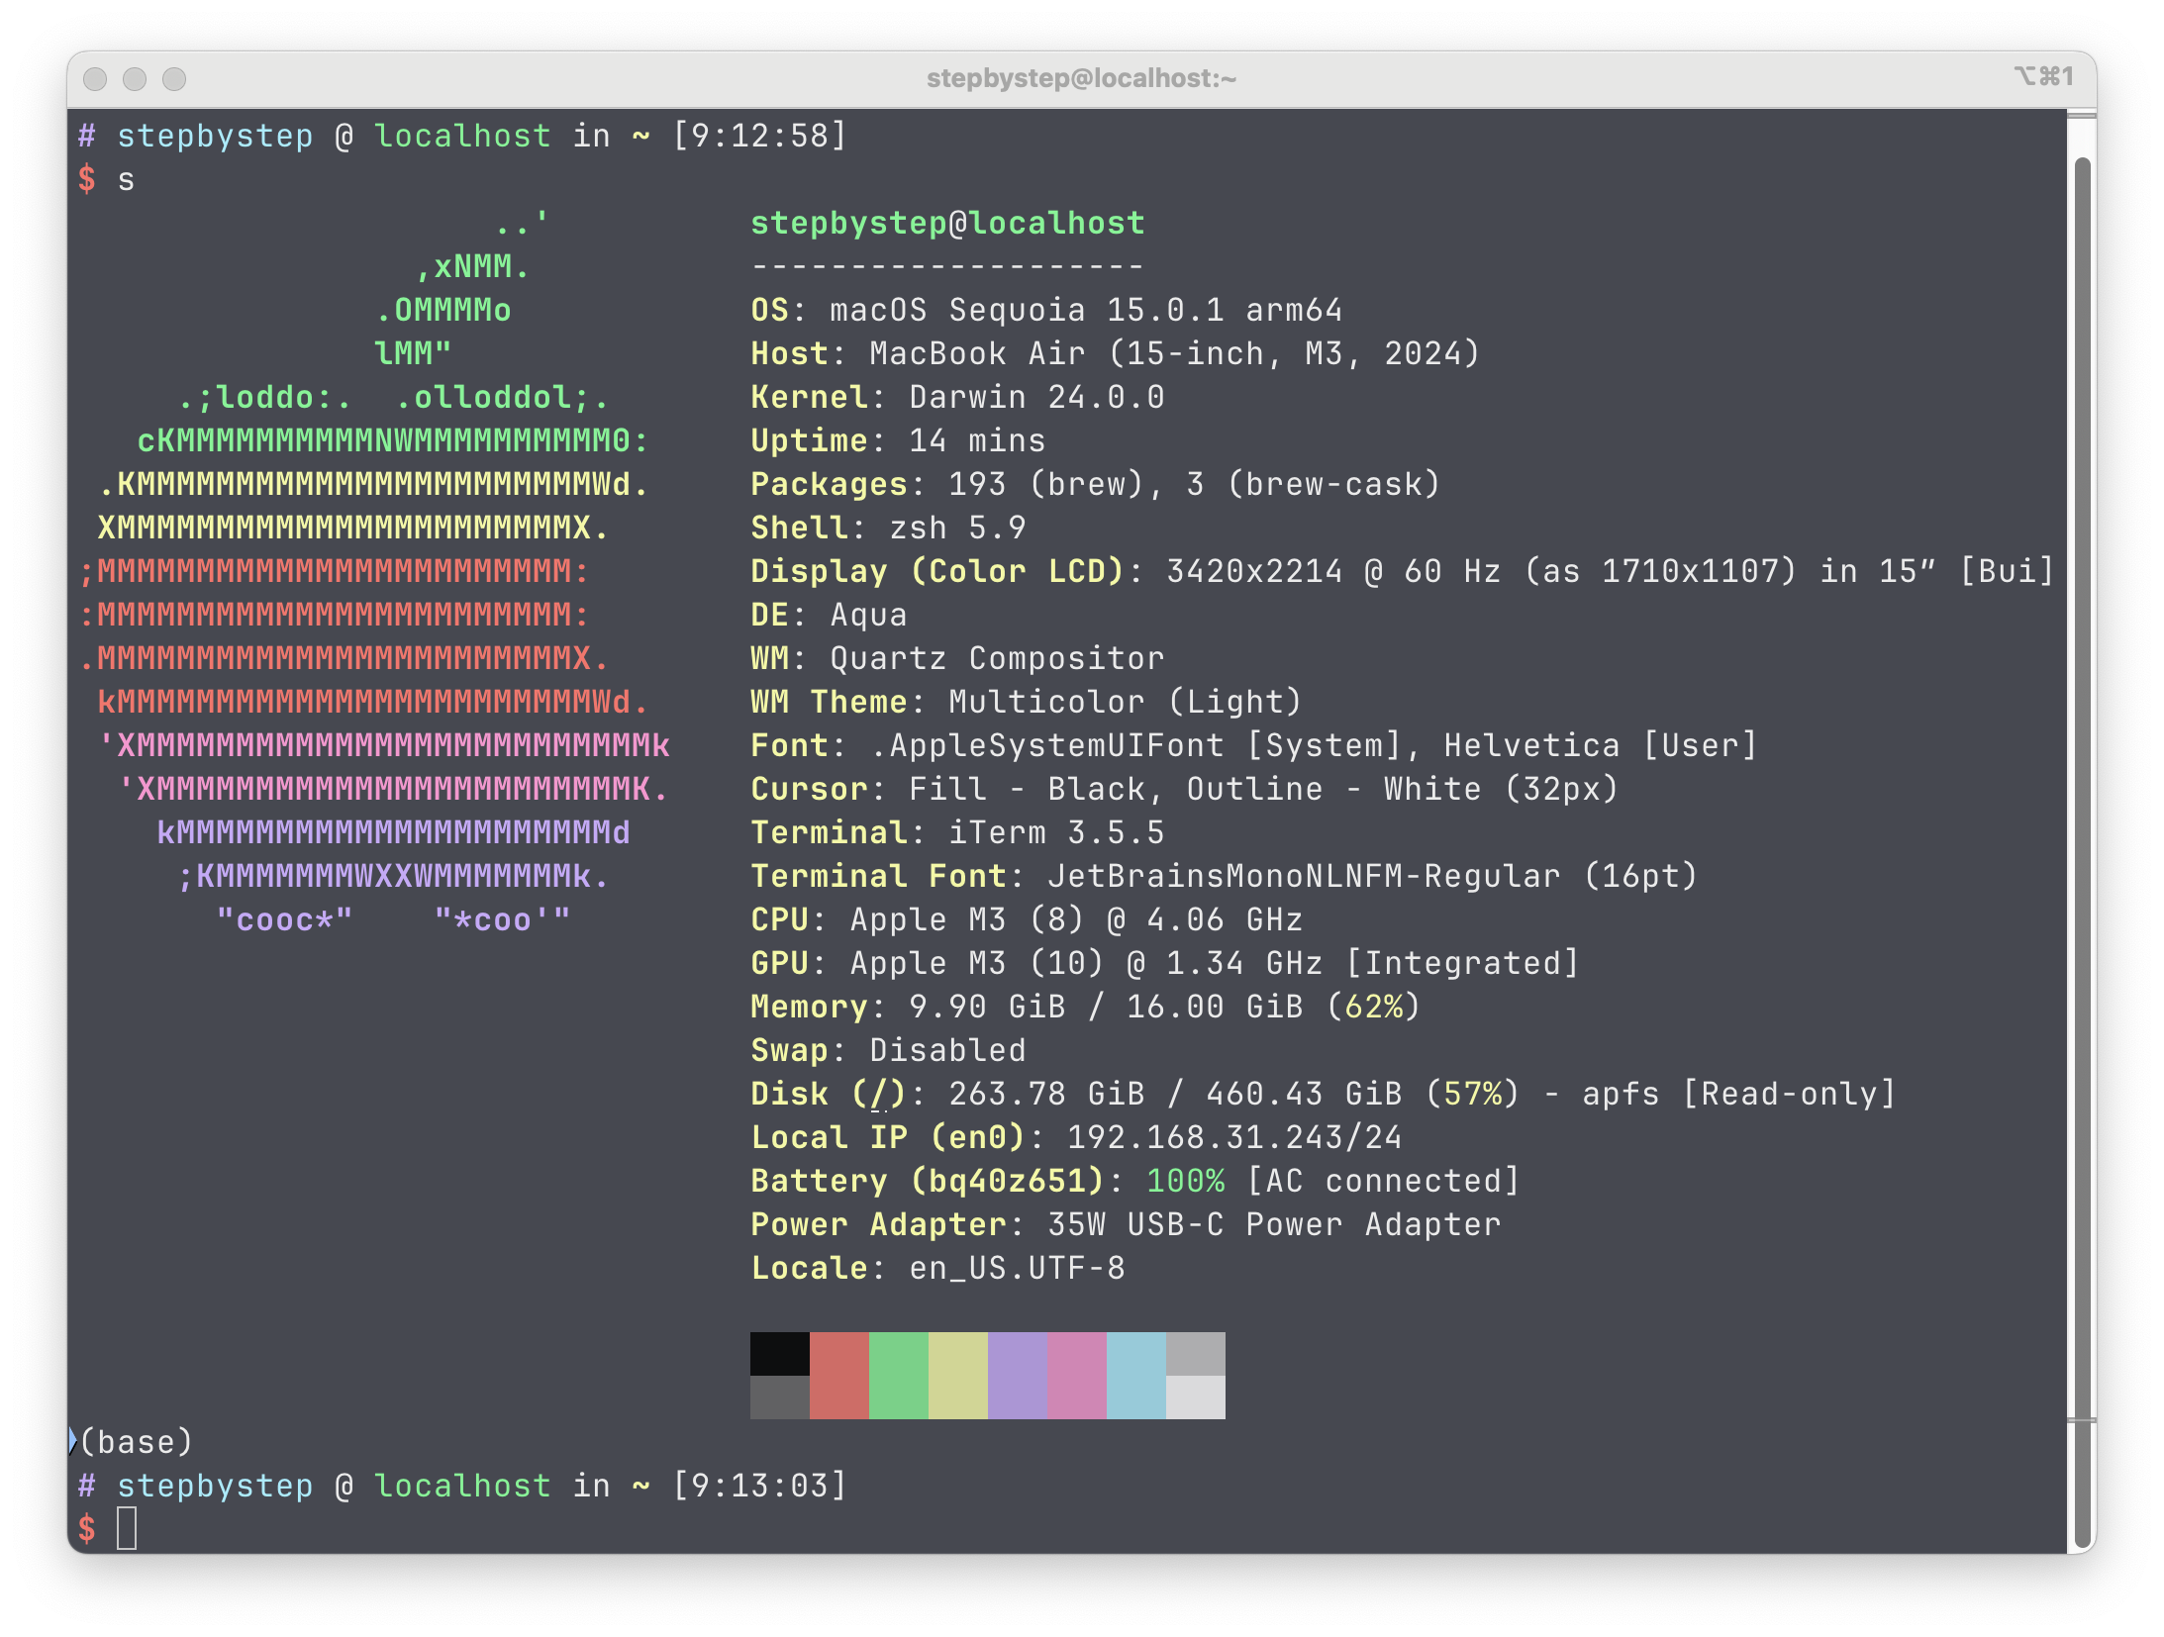
Task: Click the red color block in palette
Action: coord(838,1375)
